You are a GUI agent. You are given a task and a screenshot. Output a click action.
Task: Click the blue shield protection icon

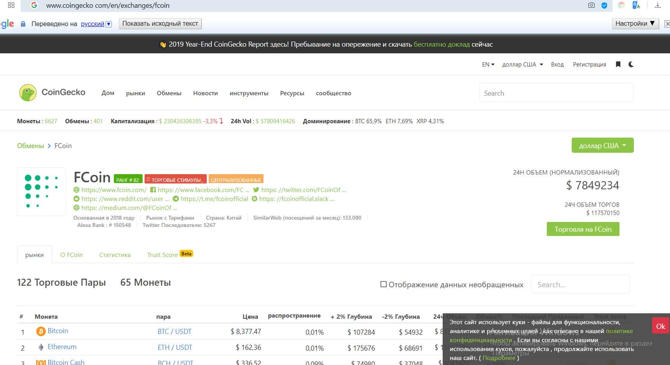(604, 5)
